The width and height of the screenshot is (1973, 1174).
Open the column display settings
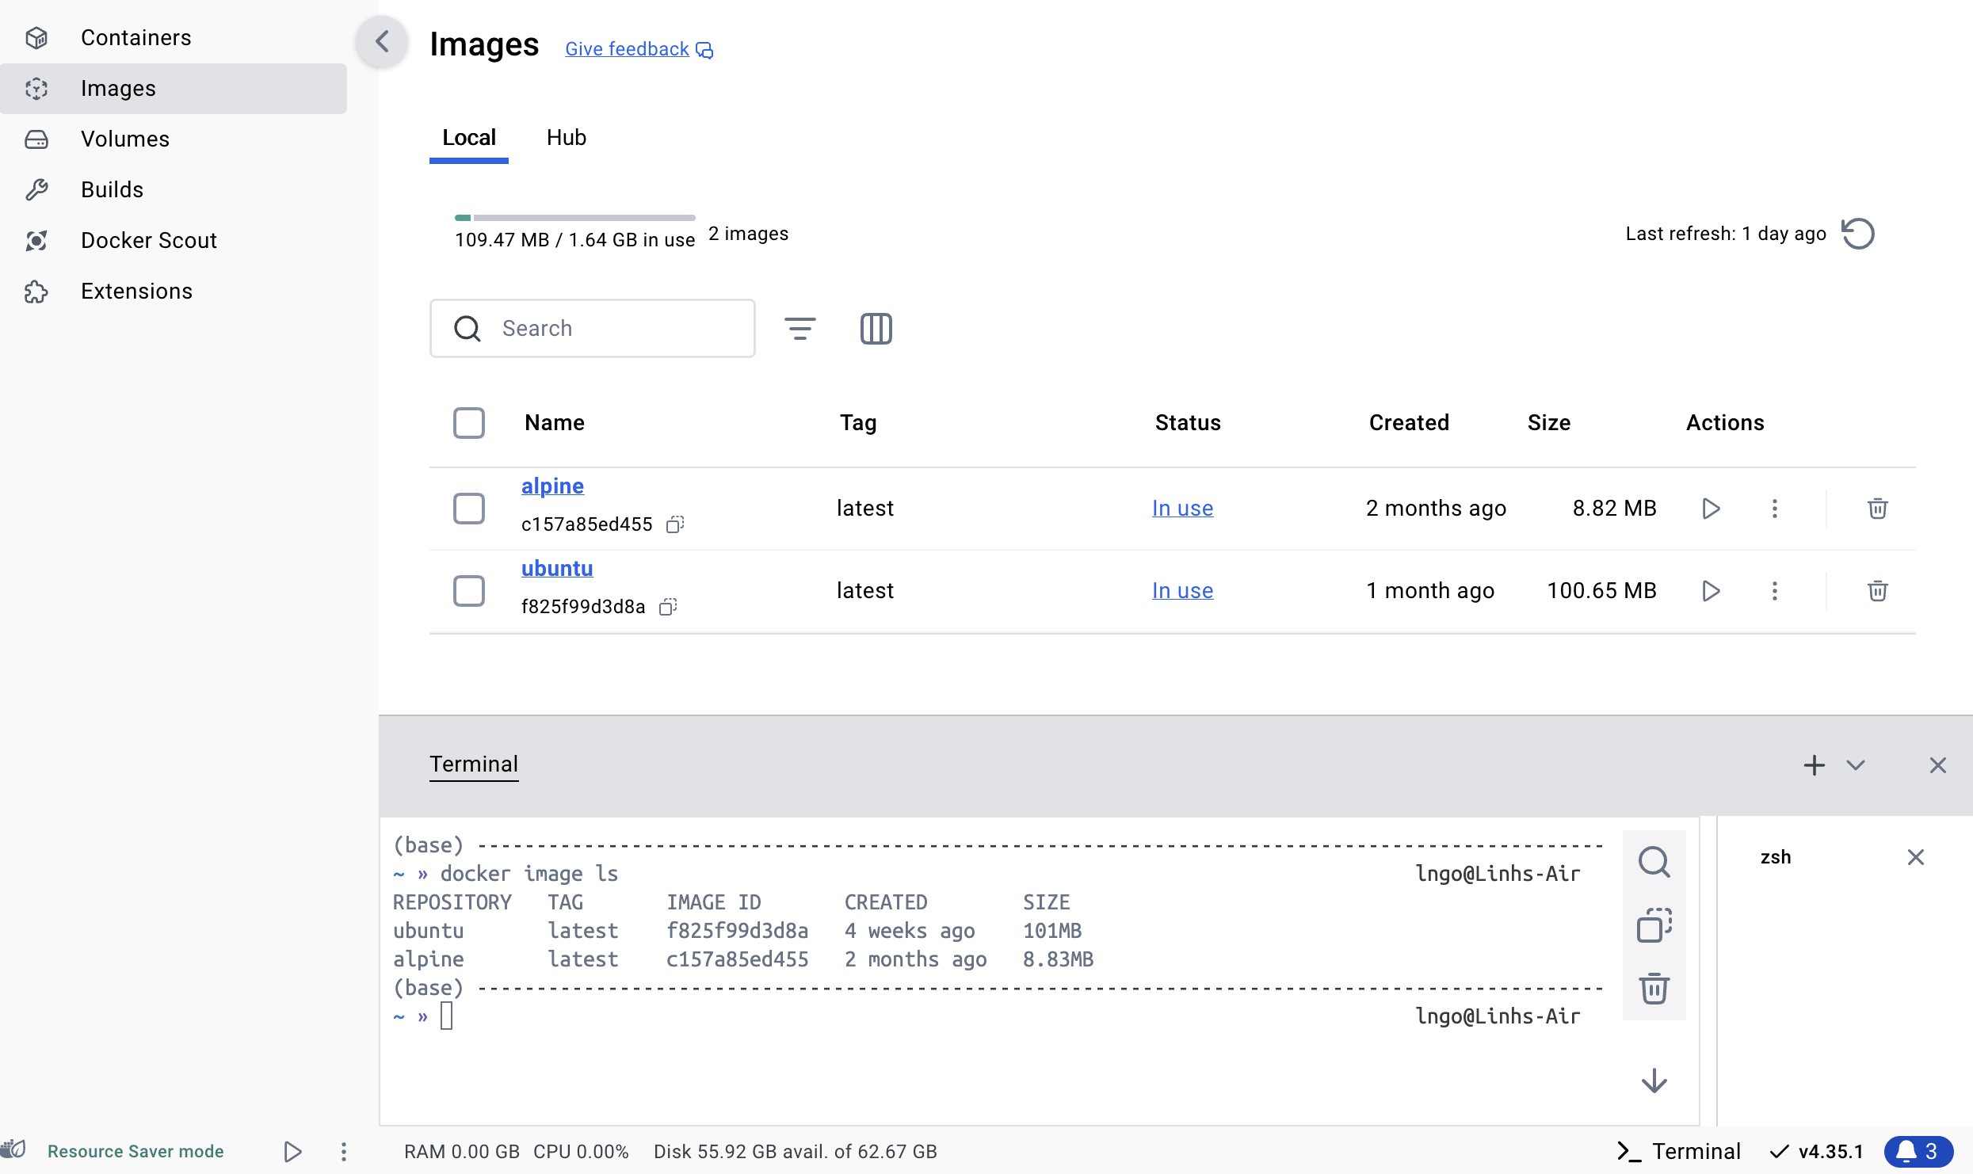[x=876, y=328]
